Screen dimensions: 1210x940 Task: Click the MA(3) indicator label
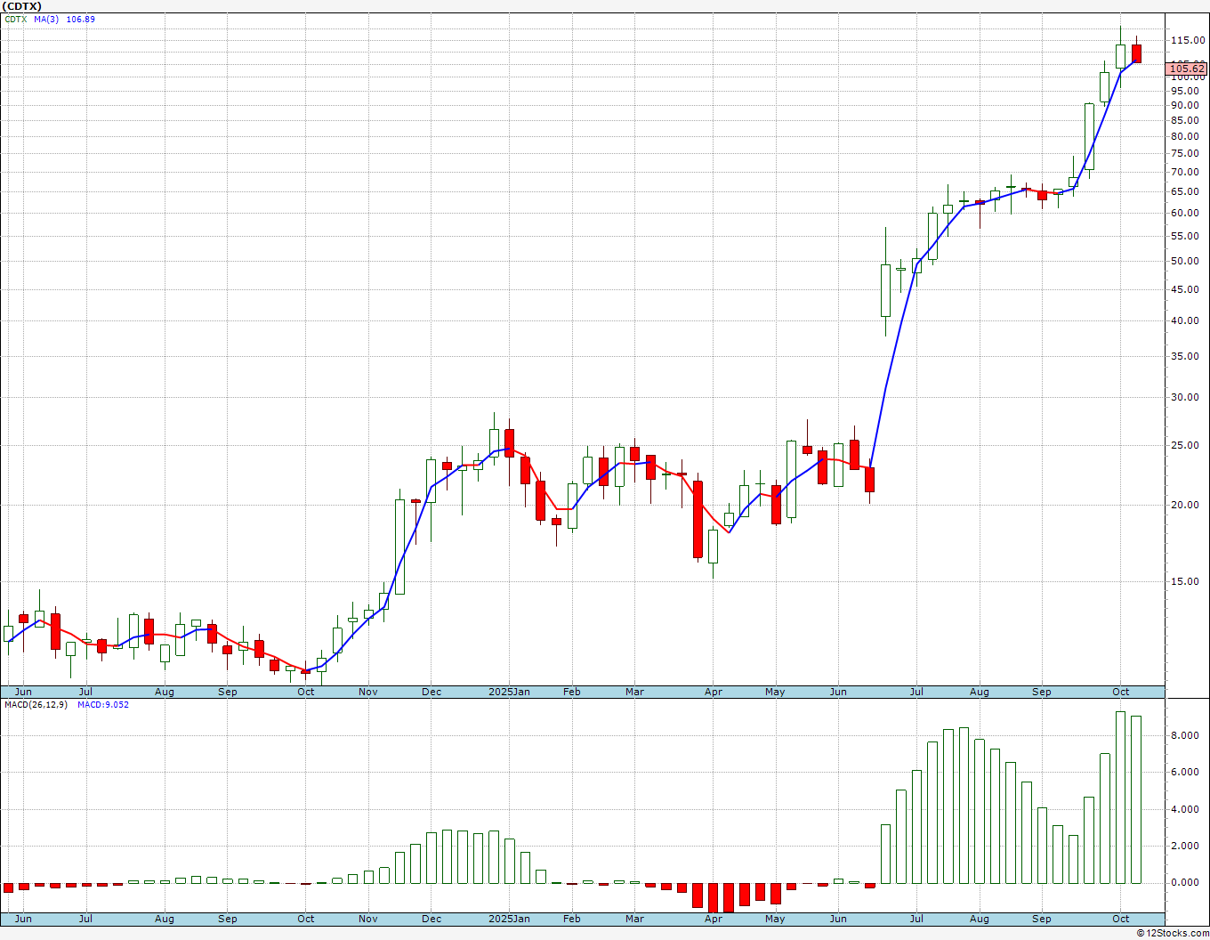47,19
